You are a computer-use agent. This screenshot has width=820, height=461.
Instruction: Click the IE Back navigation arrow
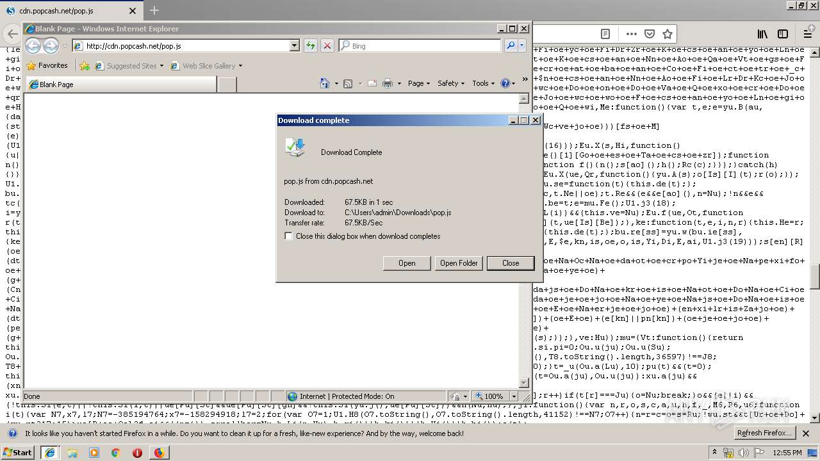[x=33, y=45]
